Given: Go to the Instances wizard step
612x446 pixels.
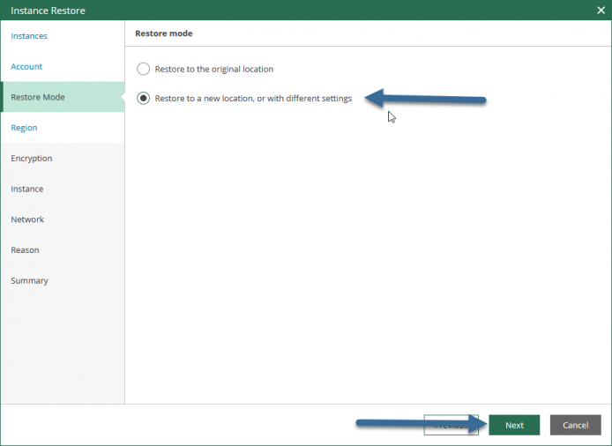Looking at the screenshot, I should pyautogui.click(x=29, y=36).
